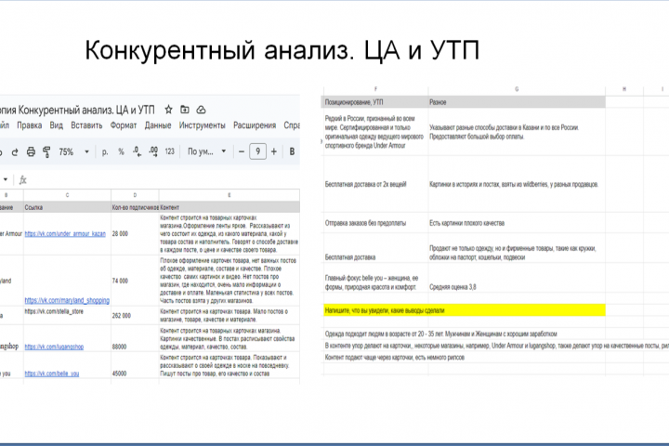Open the Вставить menu

pyautogui.click(x=86, y=125)
